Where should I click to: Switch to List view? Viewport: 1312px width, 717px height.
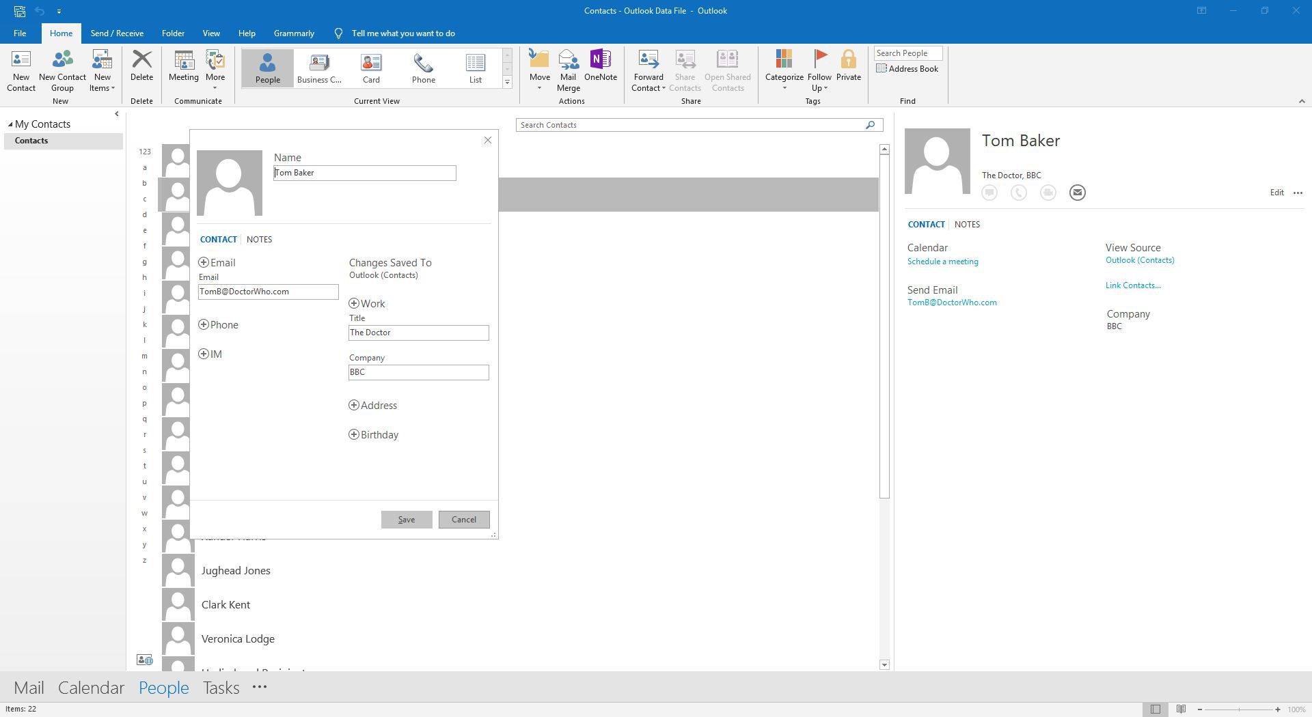click(475, 68)
